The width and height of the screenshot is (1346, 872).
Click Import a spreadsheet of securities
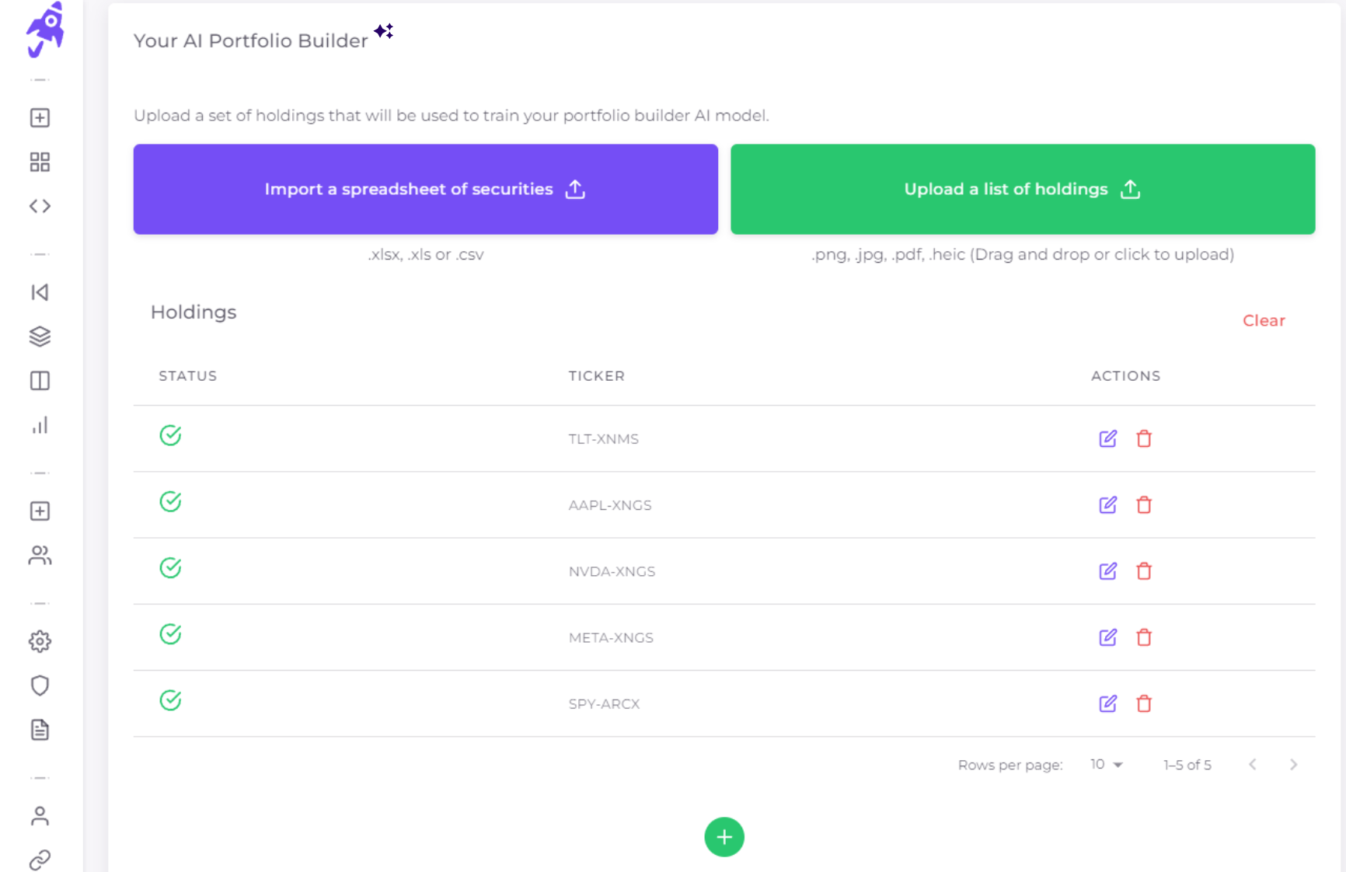(x=425, y=189)
